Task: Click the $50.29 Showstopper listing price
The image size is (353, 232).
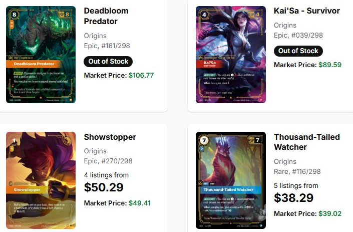Action: click(x=104, y=187)
